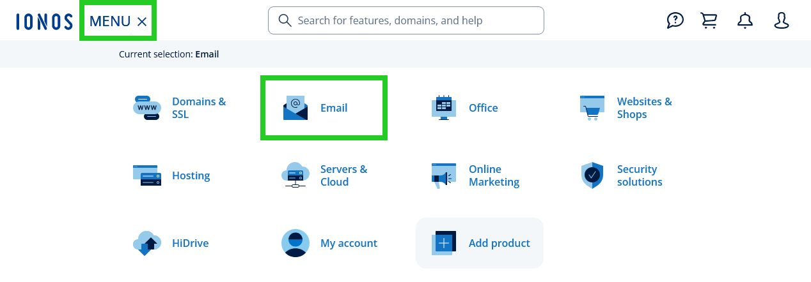The height and width of the screenshot is (282, 811).
Task: Open Servers & Cloud section
Action: 343,175
